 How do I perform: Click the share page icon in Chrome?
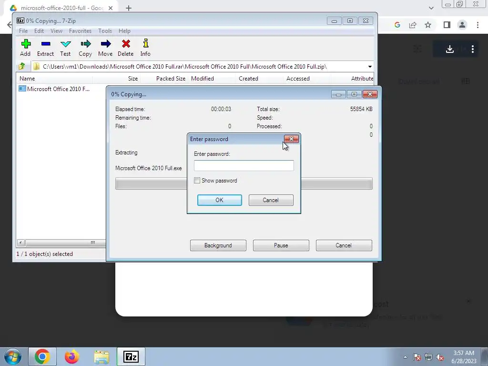click(x=413, y=25)
